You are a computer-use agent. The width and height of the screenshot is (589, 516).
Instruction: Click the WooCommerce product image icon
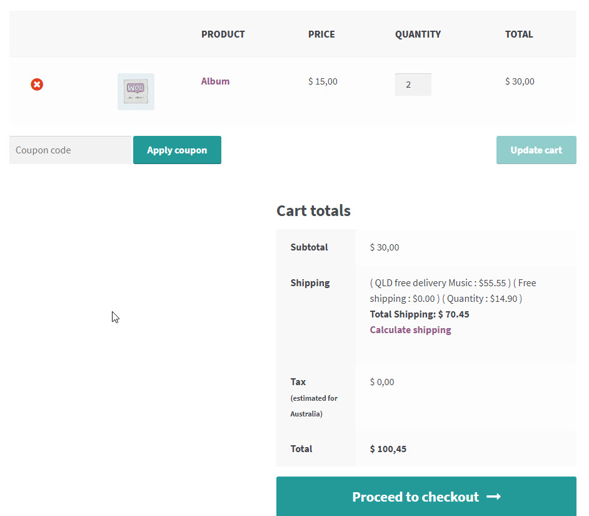point(136,91)
